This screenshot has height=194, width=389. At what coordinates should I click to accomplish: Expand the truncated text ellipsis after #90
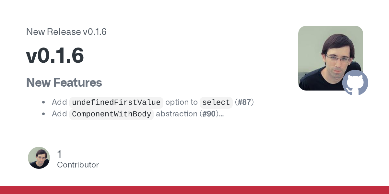[221, 114]
